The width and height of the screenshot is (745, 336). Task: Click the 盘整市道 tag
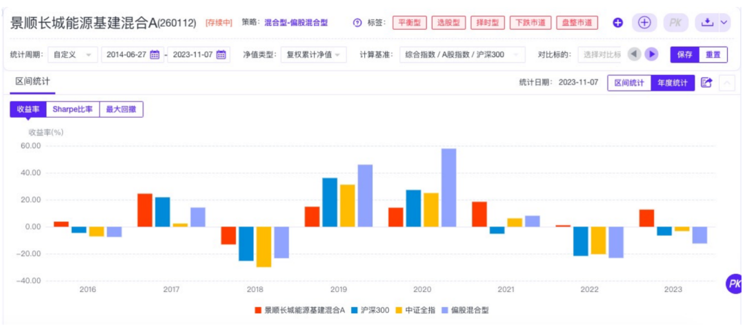click(577, 23)
